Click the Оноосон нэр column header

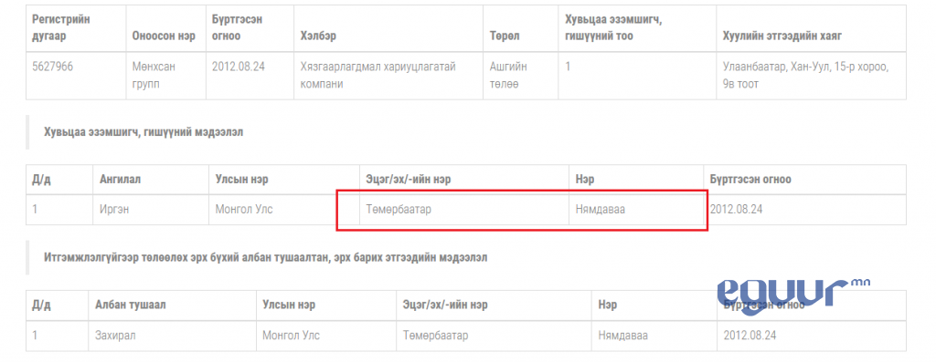pyautogui.click(x=164, y=36)
